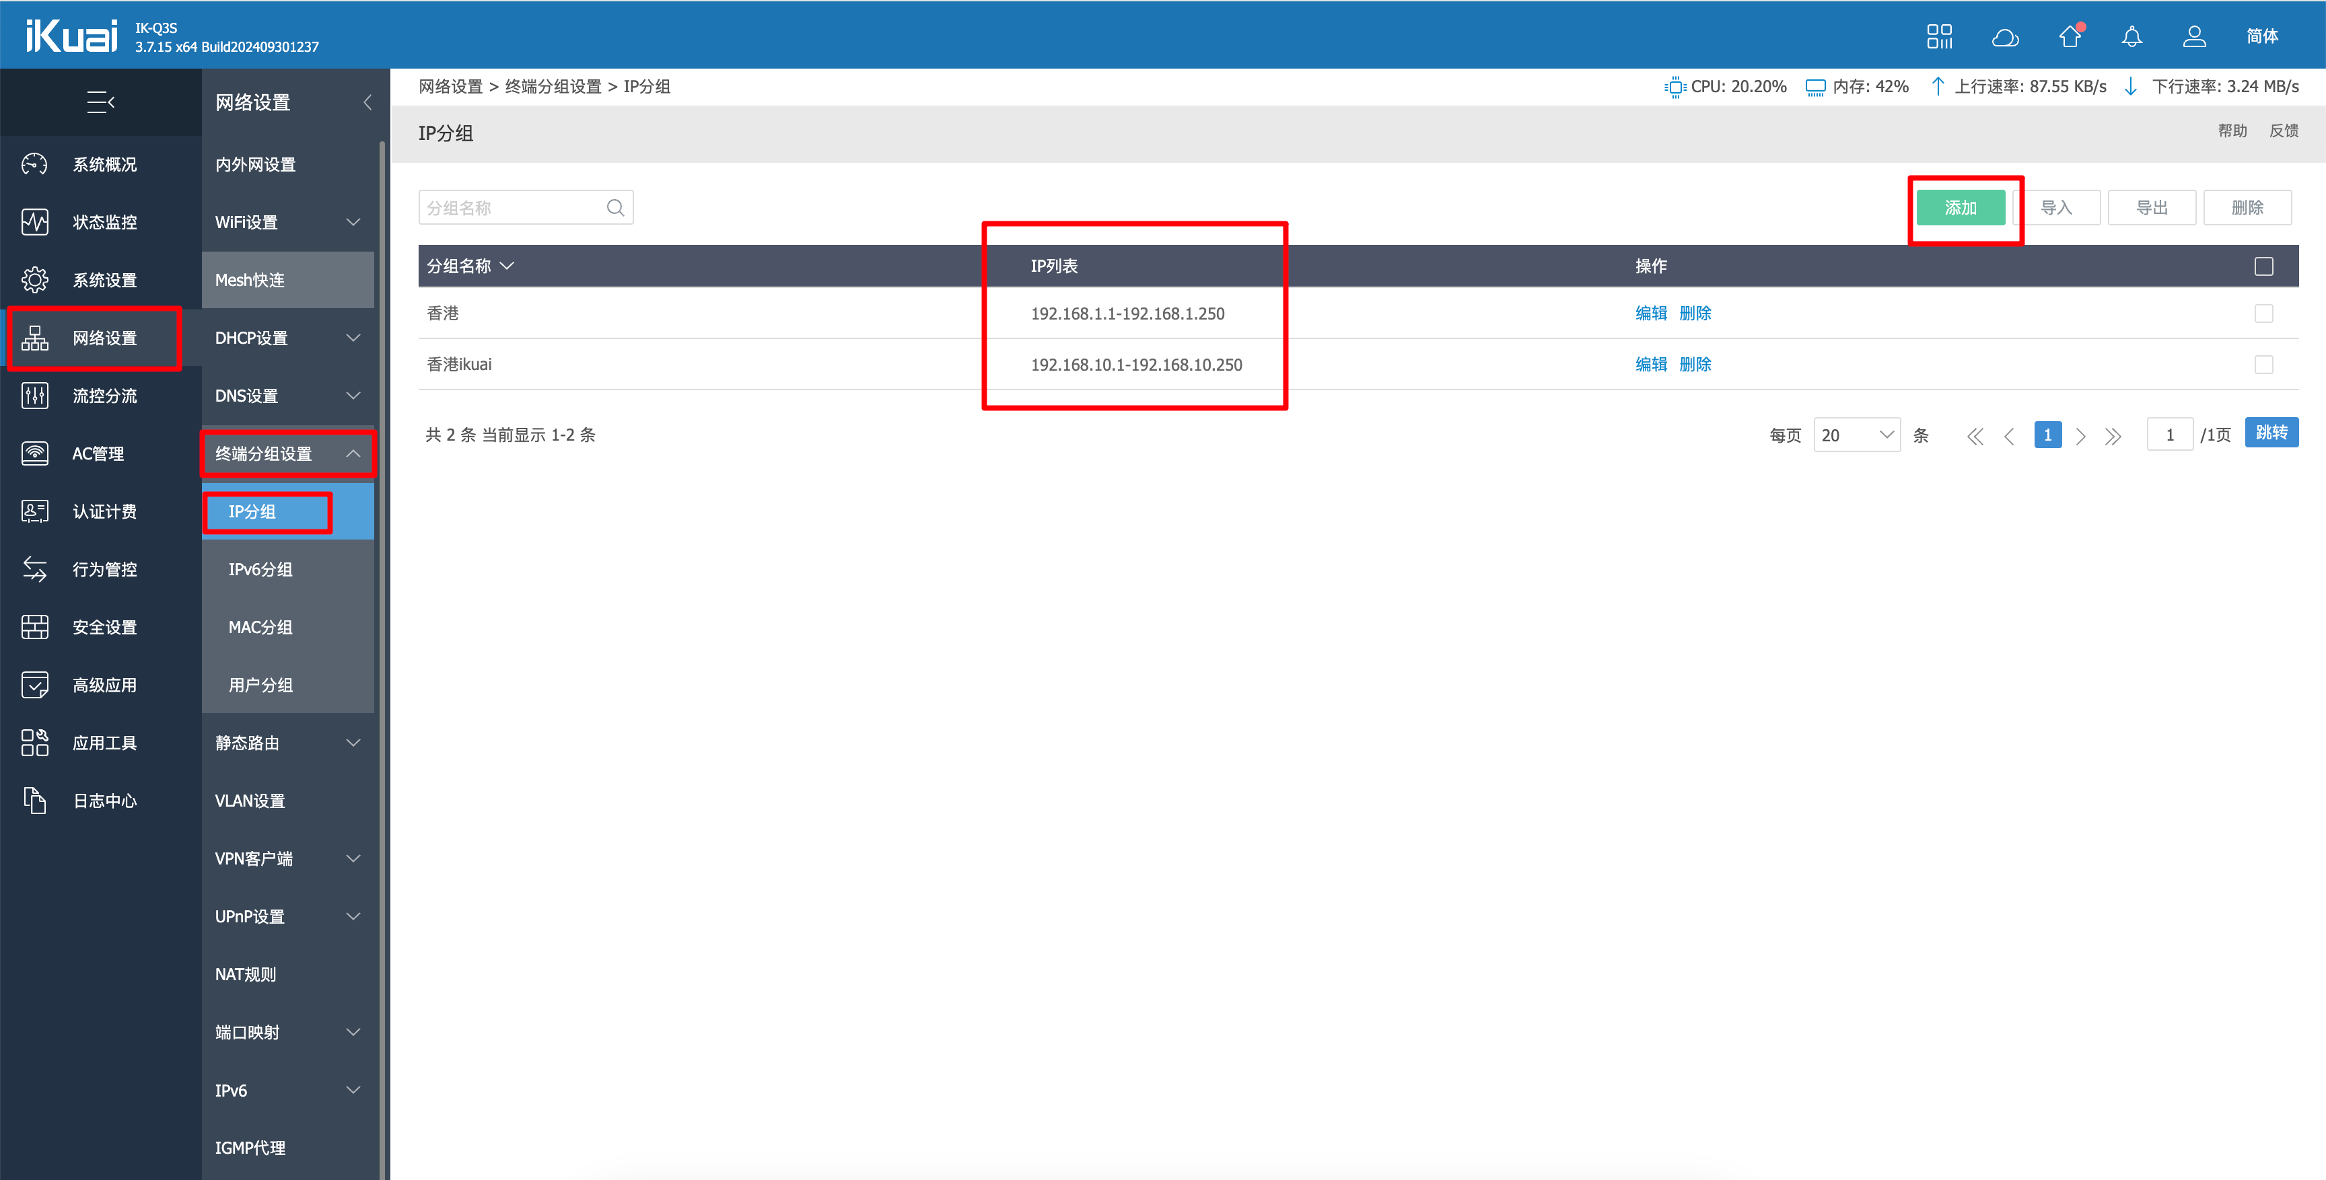
Task: Collapse sidebar with hamburger menu icon
Action: [100, 102]
